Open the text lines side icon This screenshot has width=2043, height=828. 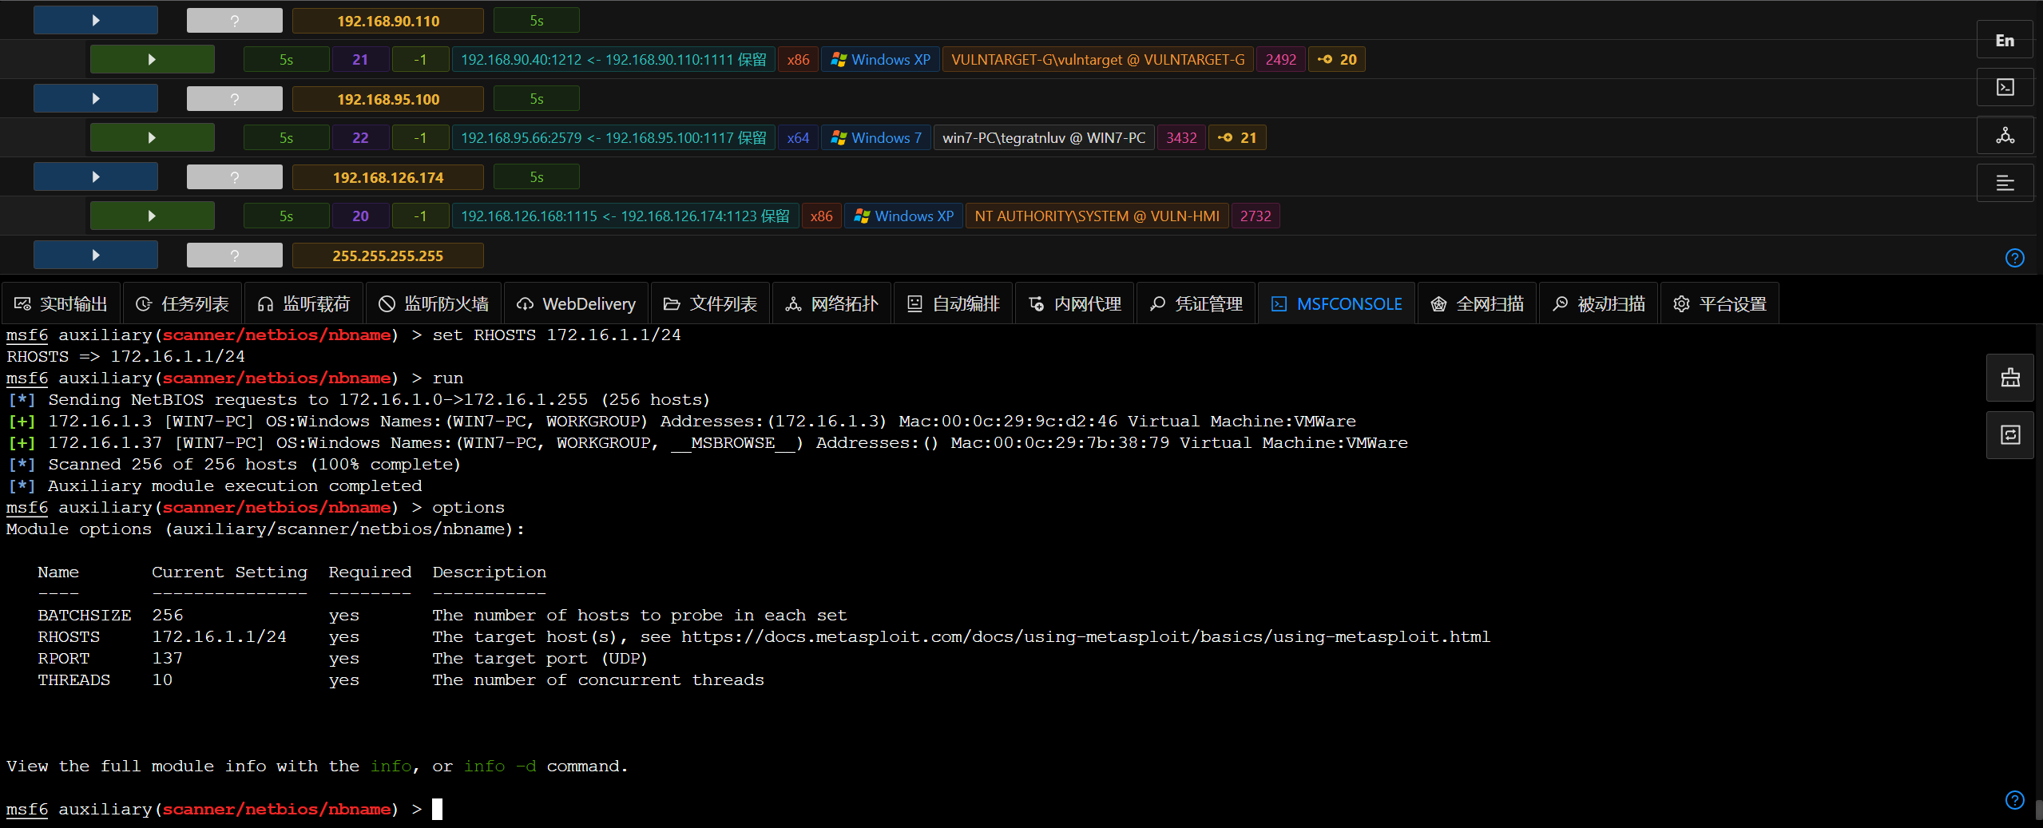pyautogui.click(x=2005, y=183)
